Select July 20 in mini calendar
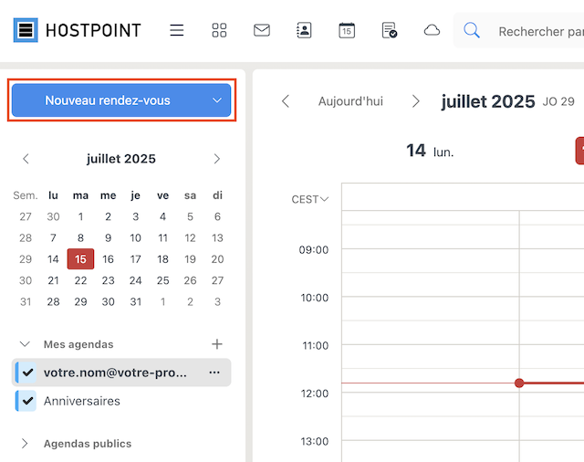 (x=217, y=259)
